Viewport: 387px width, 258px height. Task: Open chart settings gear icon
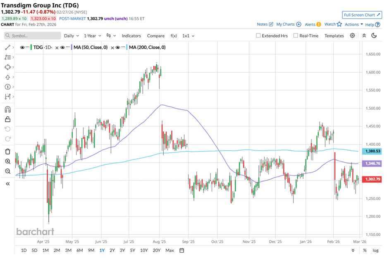tap(352, 36)
